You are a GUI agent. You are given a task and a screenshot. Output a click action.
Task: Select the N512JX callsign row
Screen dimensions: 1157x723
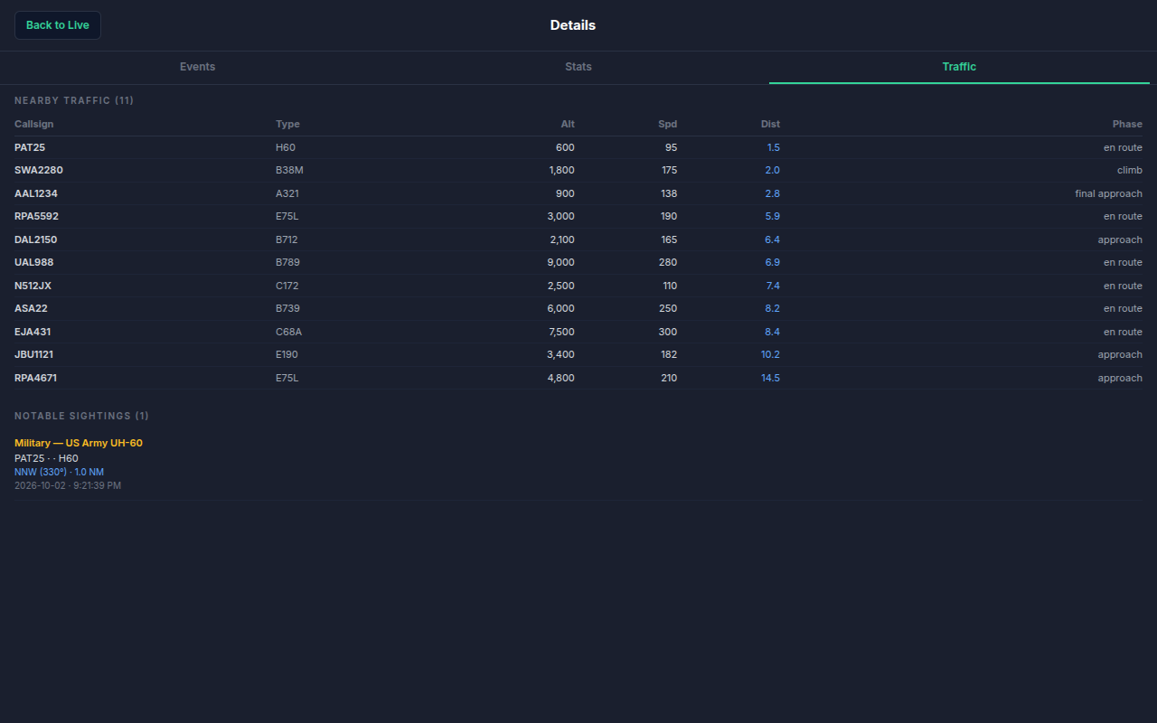pyautogui.click(x=578, y=286)
